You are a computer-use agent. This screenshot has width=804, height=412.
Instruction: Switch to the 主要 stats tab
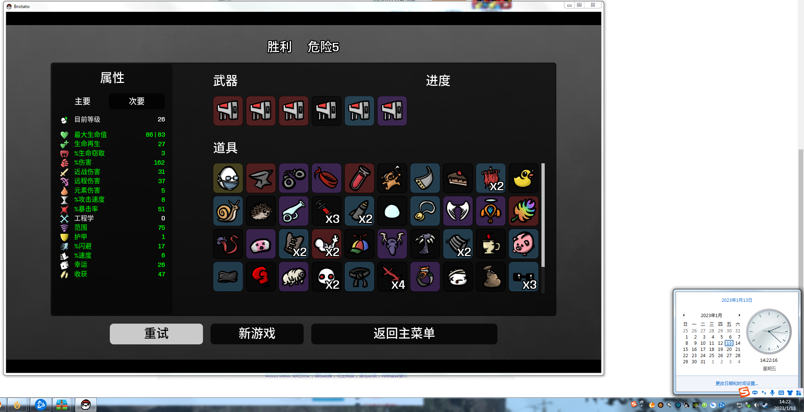[x=83, y=101]
